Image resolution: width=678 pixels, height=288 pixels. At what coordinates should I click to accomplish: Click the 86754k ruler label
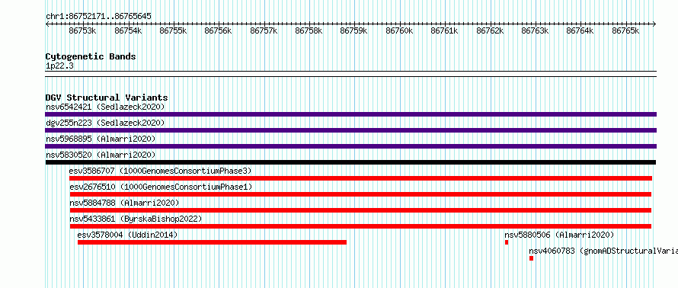(x=128, y=30)
